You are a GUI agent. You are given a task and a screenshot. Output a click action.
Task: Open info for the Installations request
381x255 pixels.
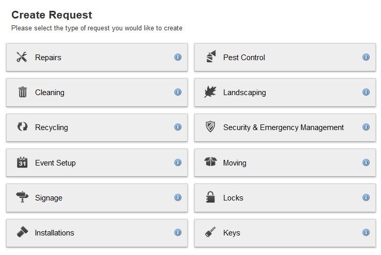(178, 232)
